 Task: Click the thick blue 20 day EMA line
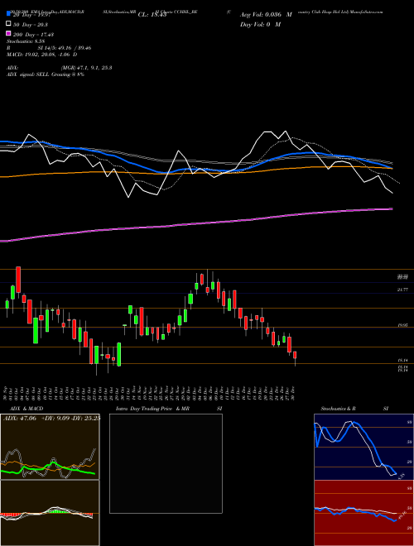195,170
